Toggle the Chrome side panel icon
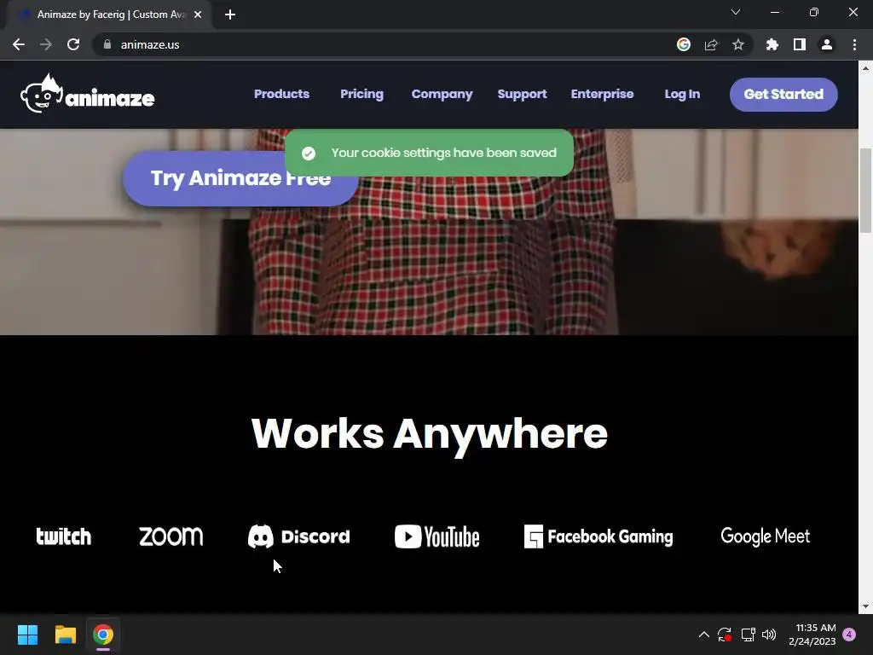Screen dimensions: 873x655 (x=800, y=44)
